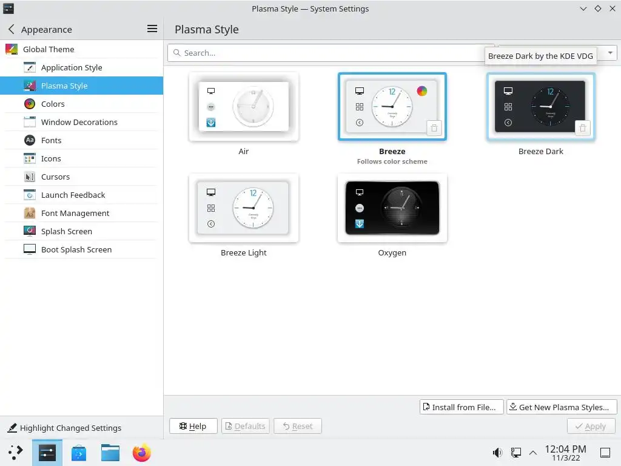Click the Window Decorations icon
Image resolution: width=621 pixels, height=466 pixels.
[30, 122]
